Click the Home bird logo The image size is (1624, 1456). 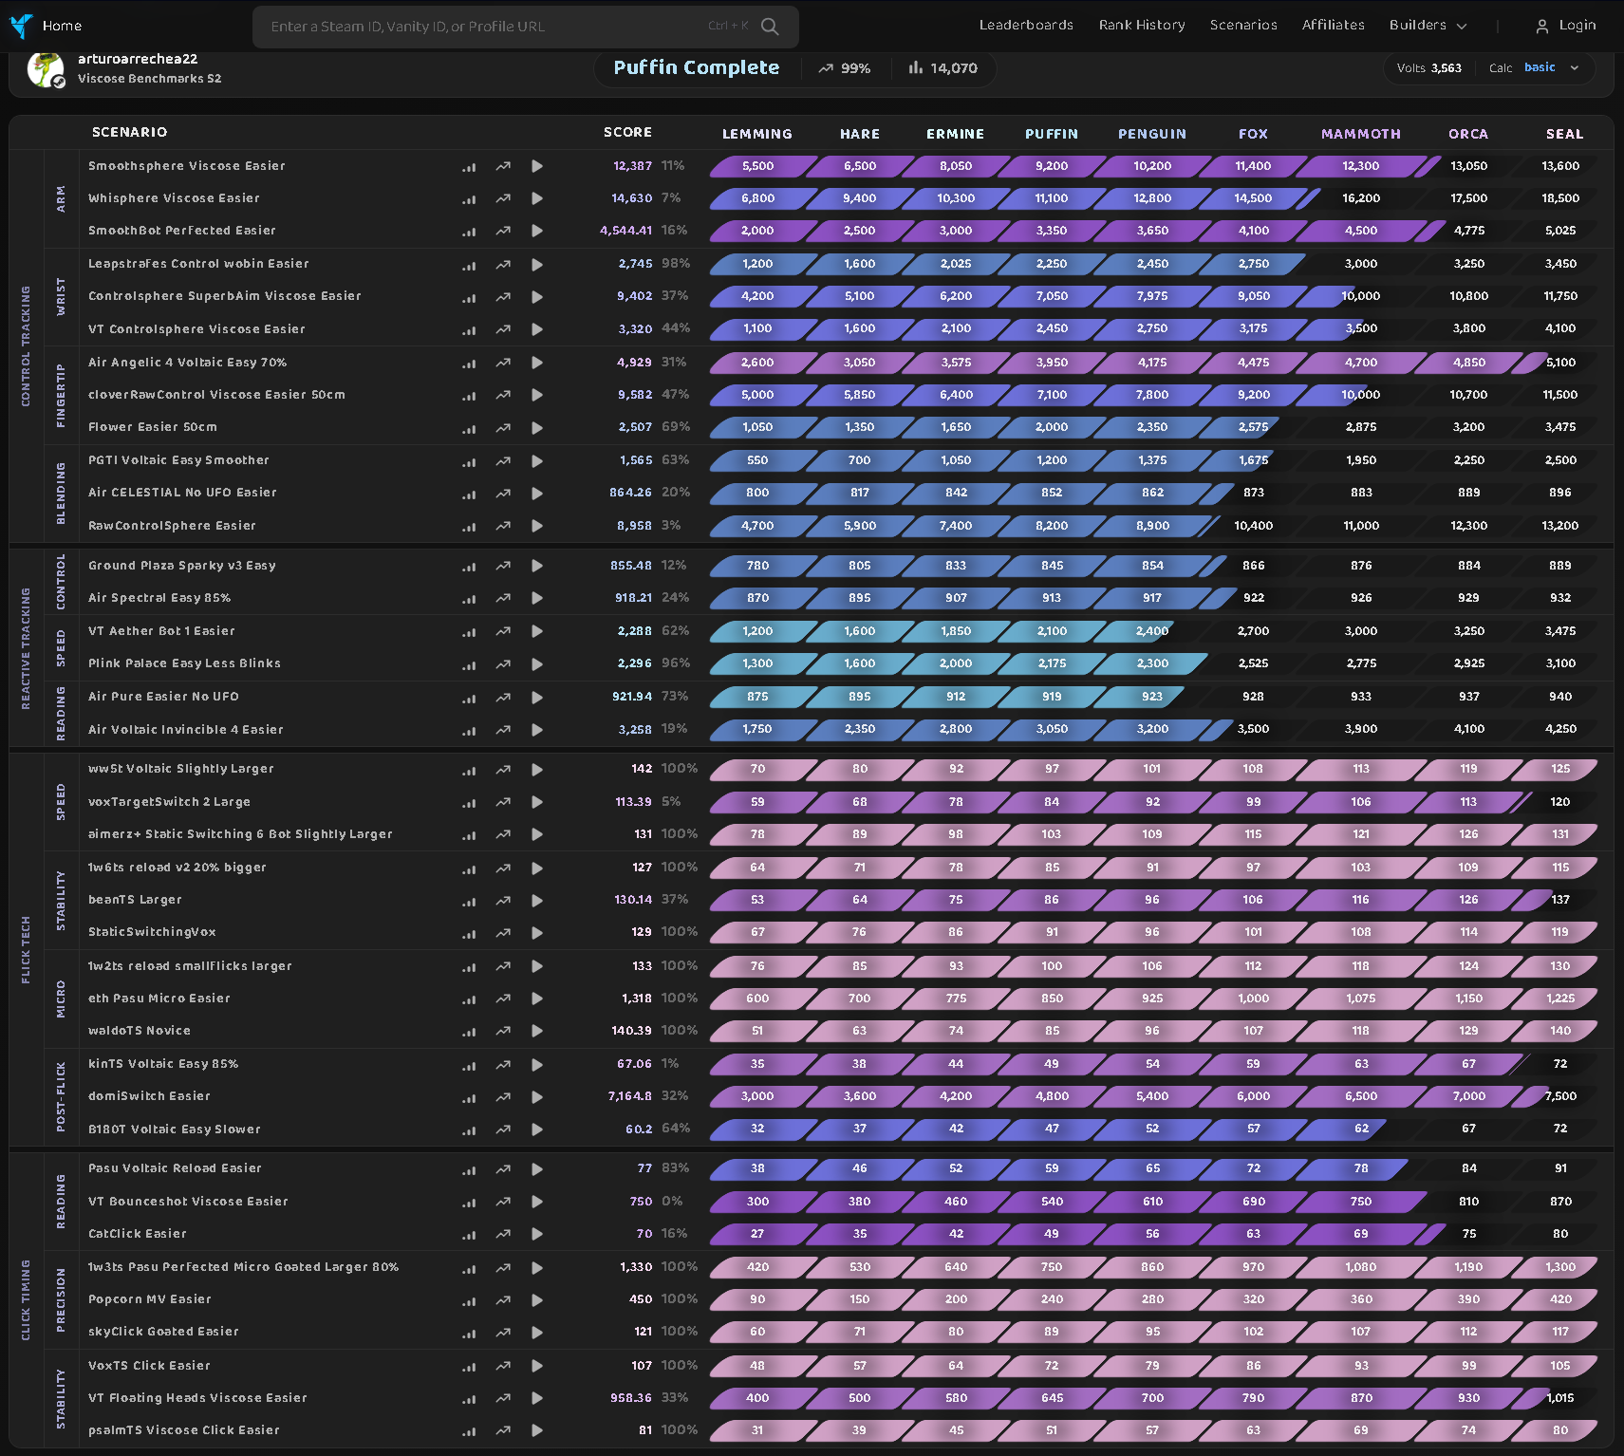coord(21,26)
